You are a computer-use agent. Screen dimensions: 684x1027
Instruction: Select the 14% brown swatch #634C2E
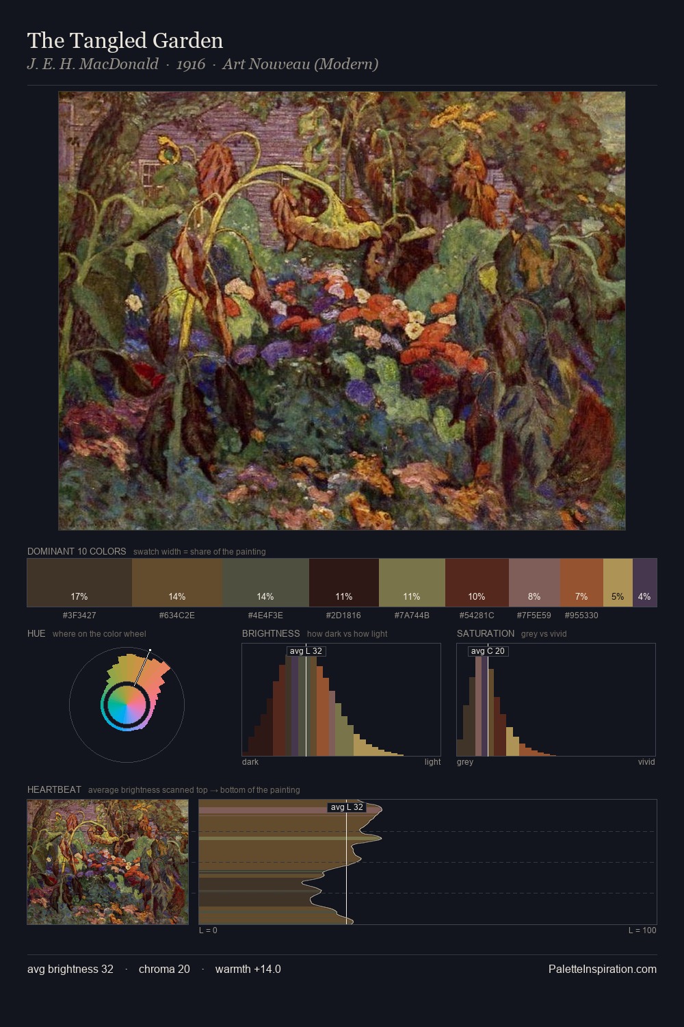(177, 583)
